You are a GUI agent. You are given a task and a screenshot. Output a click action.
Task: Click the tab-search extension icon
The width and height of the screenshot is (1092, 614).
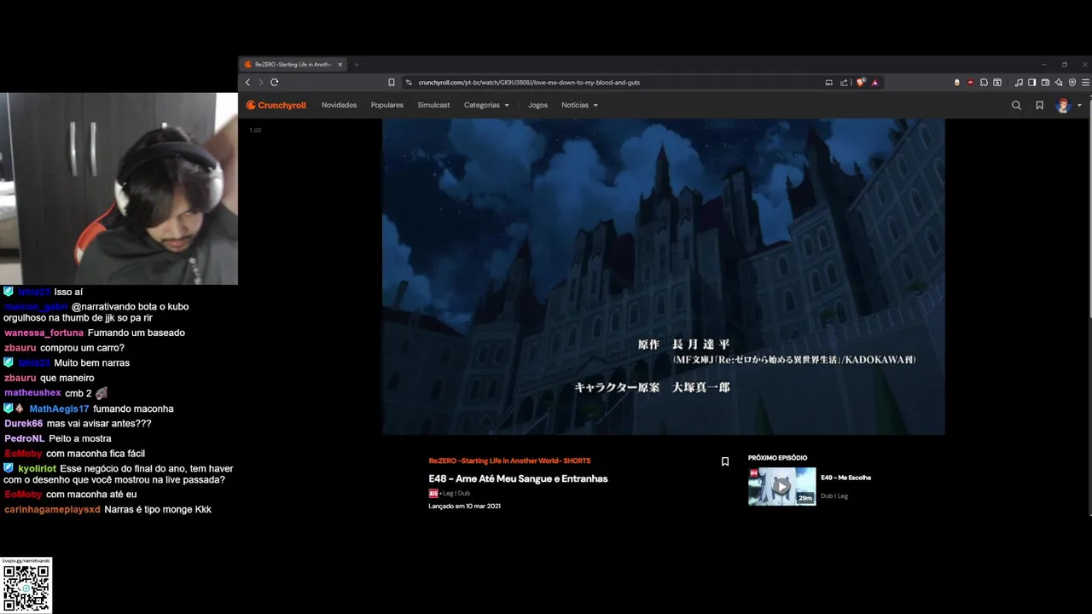click(x=997, y=82)
